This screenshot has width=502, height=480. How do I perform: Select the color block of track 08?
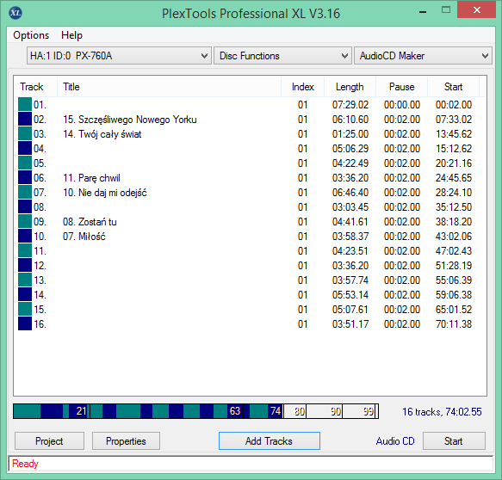tap(25, 207)
